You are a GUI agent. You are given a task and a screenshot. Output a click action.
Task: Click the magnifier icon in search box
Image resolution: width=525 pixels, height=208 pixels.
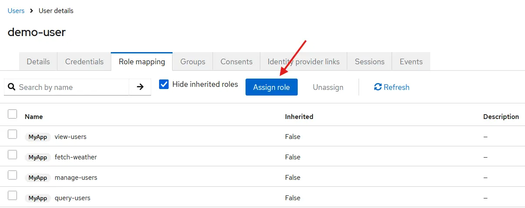tap(12, 87)
